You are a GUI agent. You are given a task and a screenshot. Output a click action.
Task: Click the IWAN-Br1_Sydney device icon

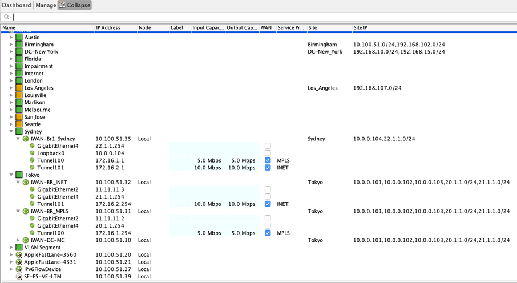[x=25, y=139]
